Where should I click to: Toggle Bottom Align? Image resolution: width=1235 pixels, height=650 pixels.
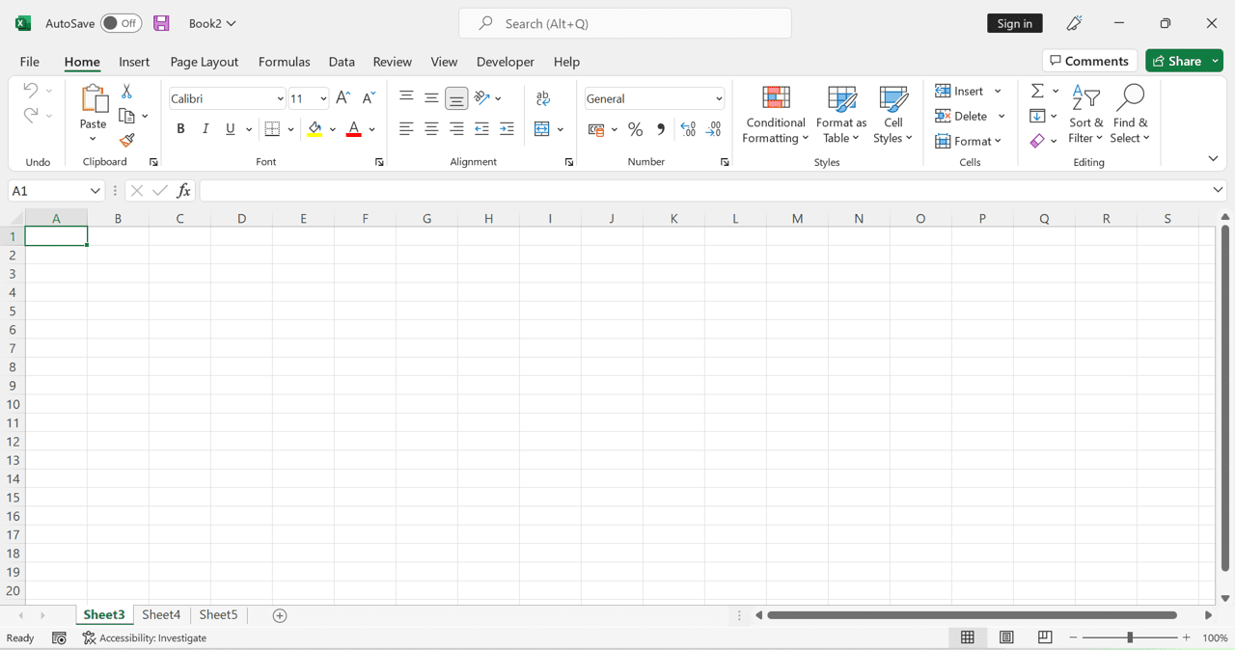click(x=456, y=98)
